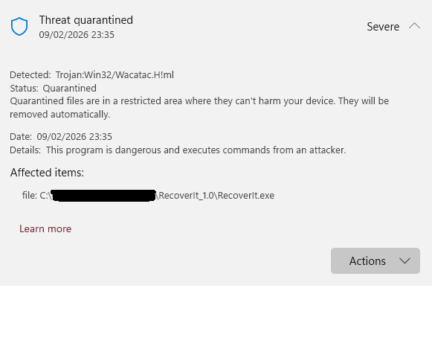Image resolution: width=432 pixels, height=355 pixels.
Task: Click the RecoverIt_1.0 folder in path
Action: (186, 195)
